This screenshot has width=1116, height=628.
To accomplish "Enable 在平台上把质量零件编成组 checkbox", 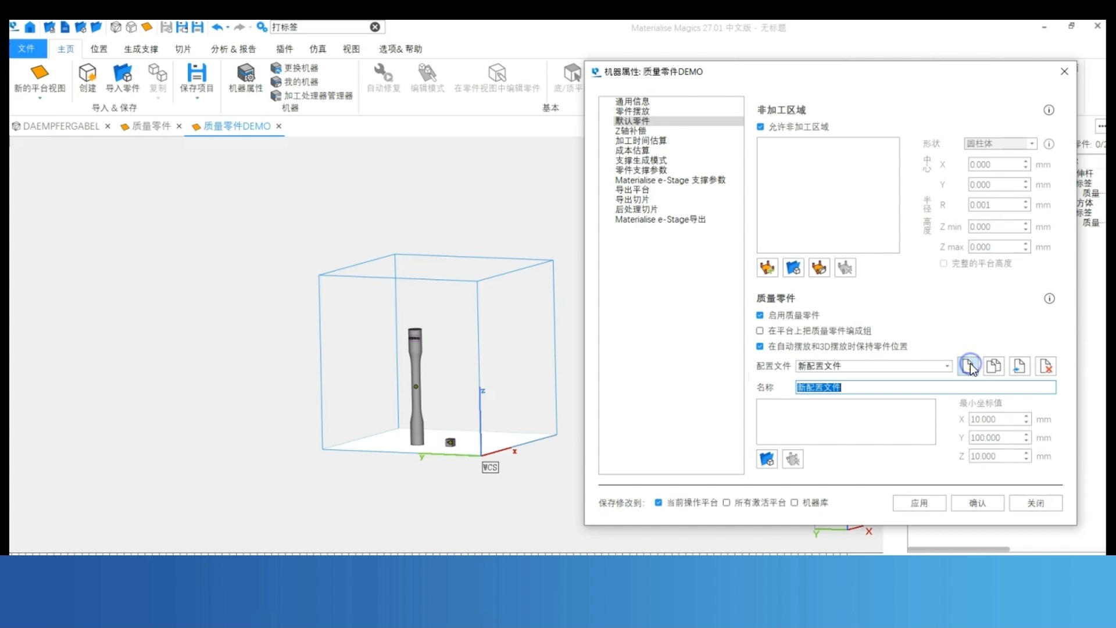I will (x=760, y=331).
